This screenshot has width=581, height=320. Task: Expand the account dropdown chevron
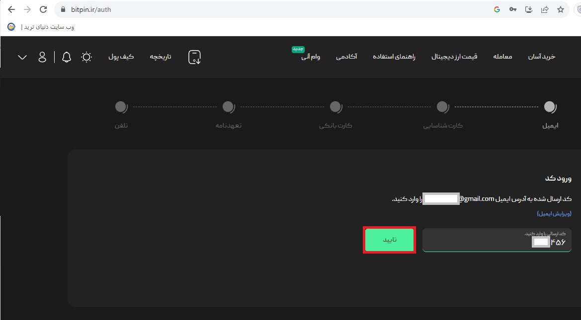coord(22,58)
